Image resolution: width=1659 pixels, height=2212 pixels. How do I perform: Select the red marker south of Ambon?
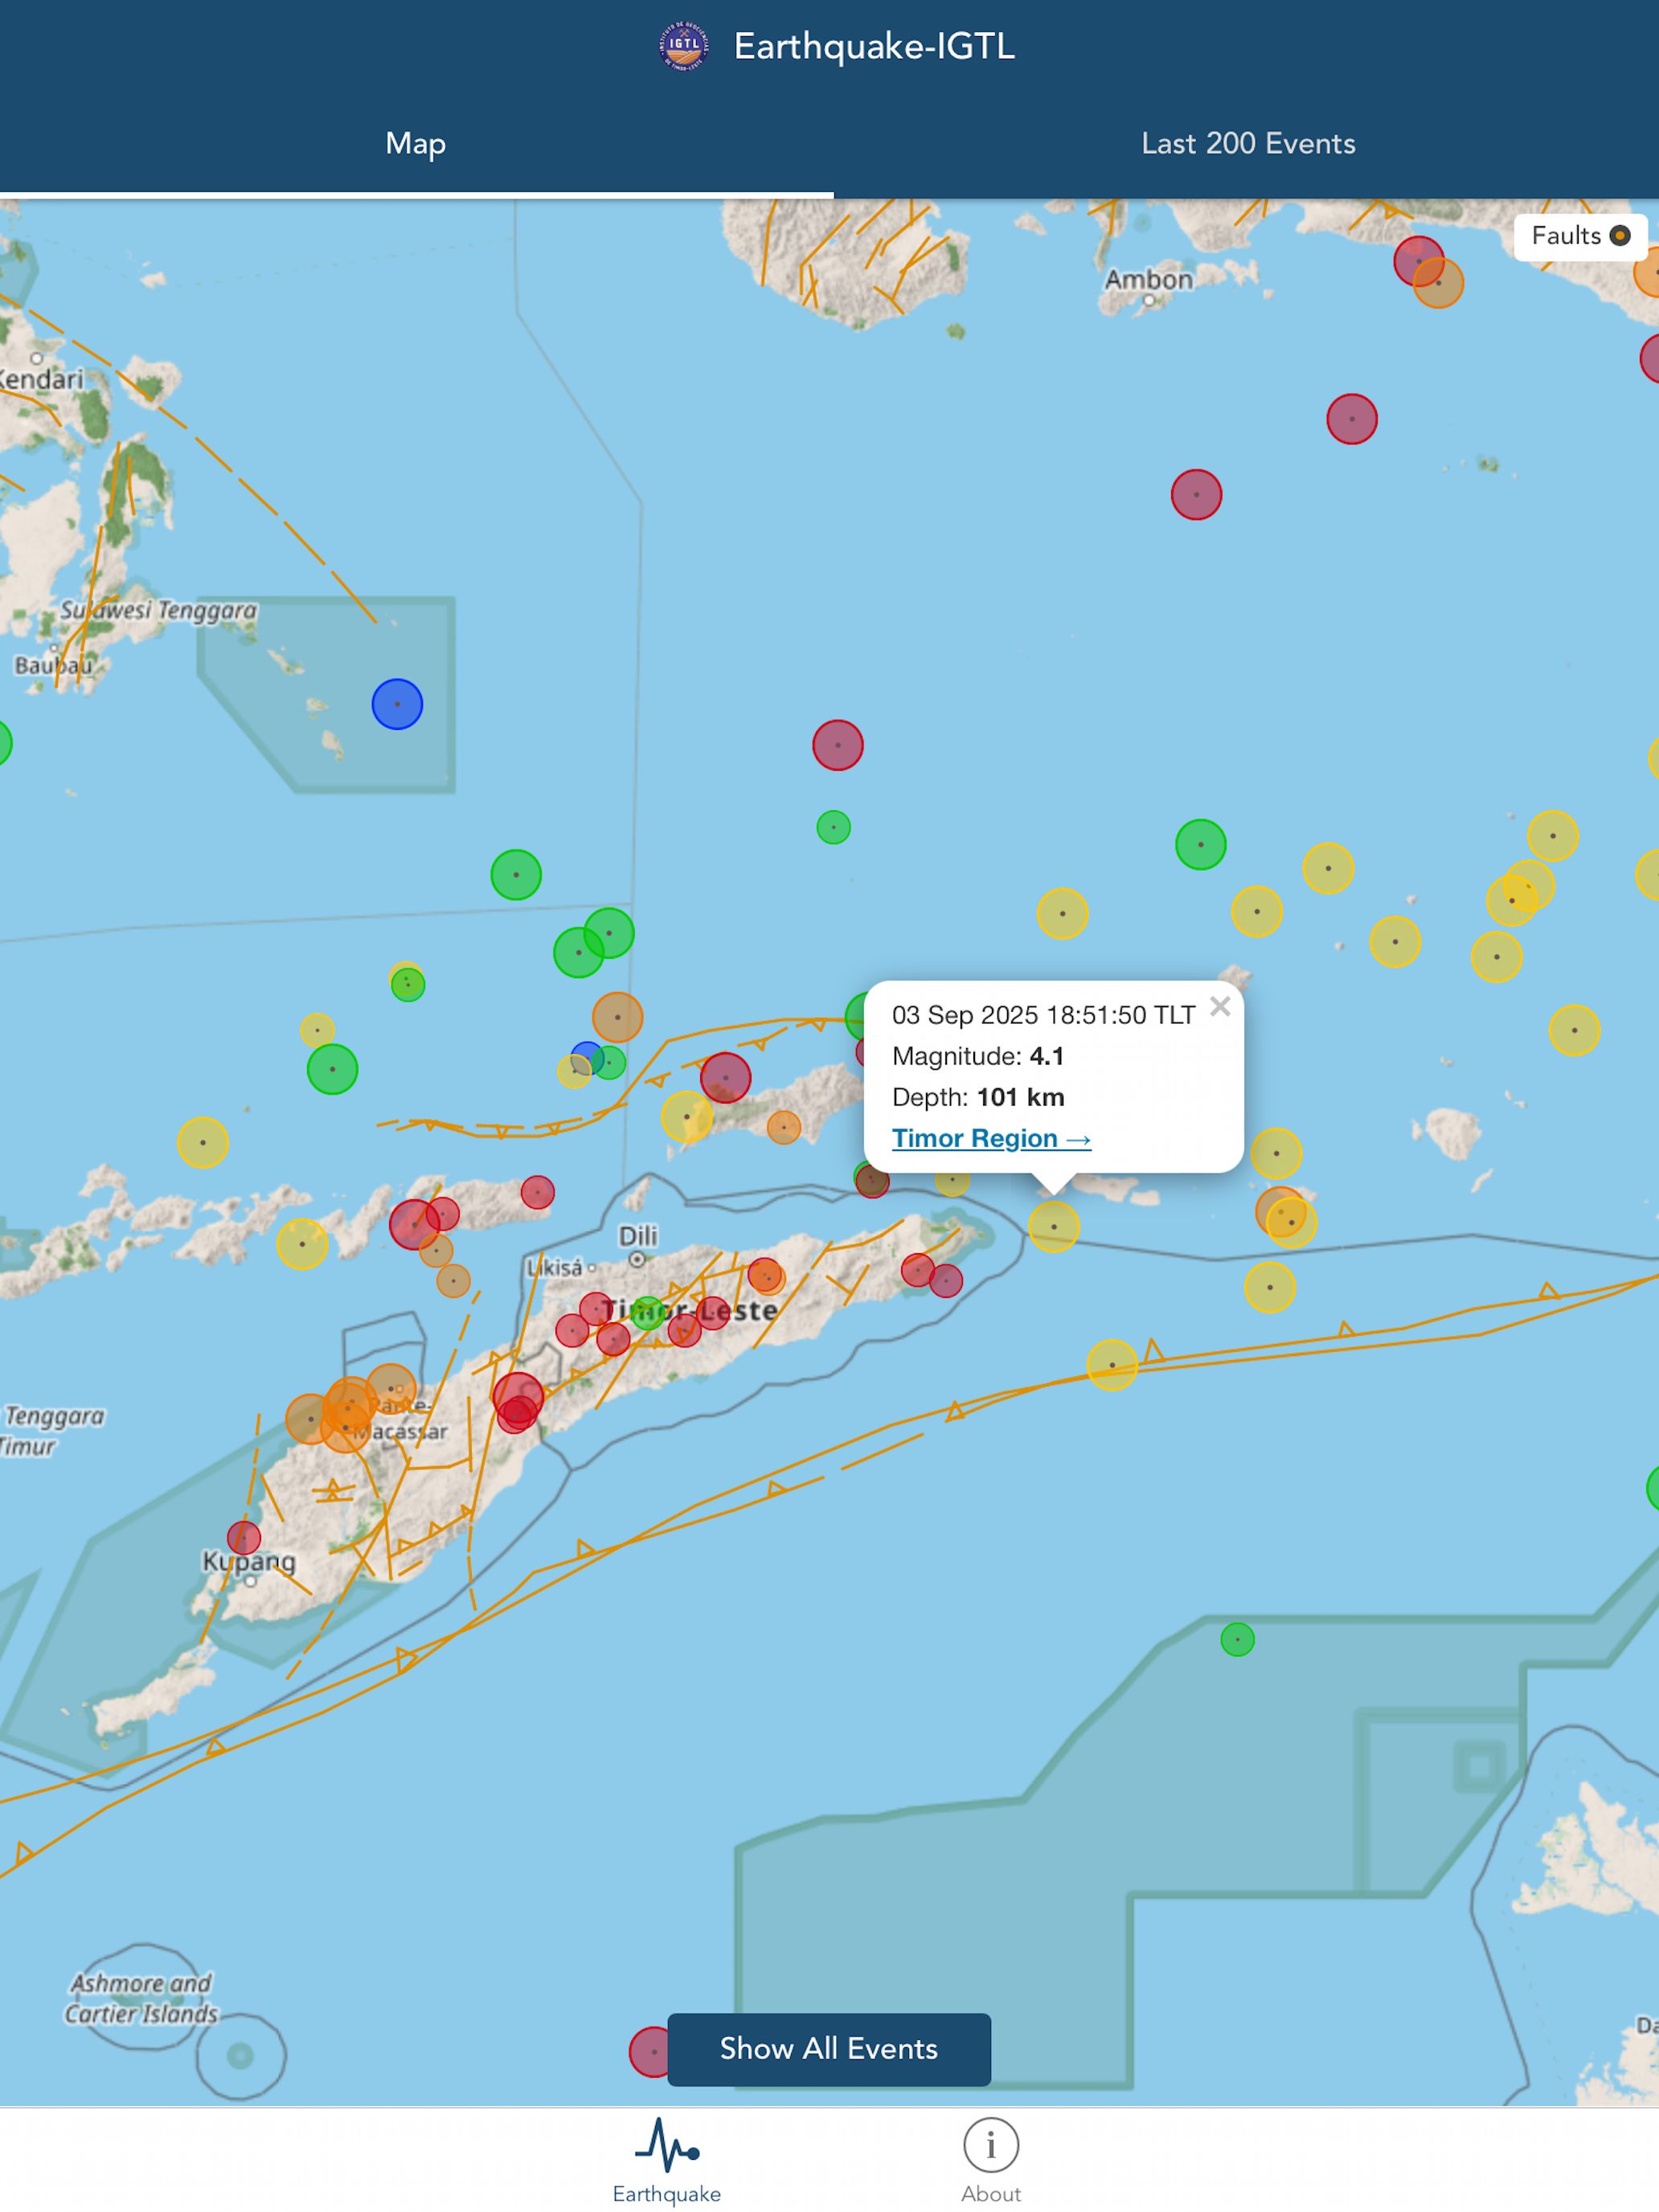point(1196,494)
